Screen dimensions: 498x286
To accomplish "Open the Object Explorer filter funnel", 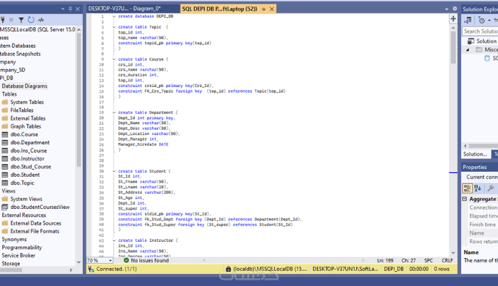I will coord(21,20).
